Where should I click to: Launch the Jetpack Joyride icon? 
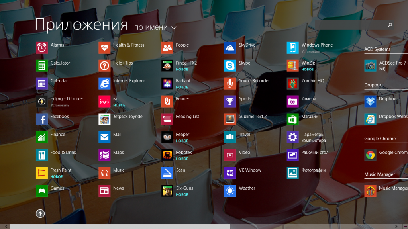(x=104, y=119)
